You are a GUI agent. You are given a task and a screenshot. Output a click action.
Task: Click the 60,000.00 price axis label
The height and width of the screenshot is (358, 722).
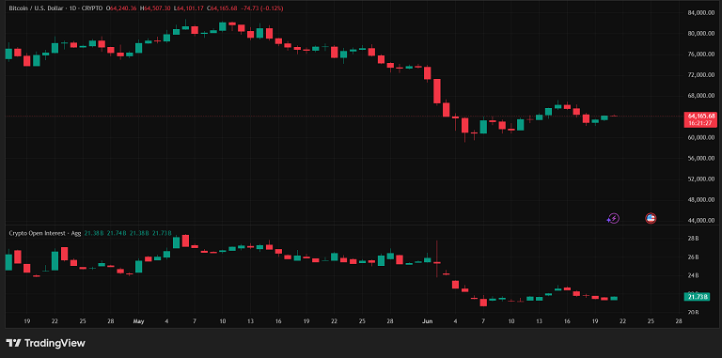click(701, 137)
